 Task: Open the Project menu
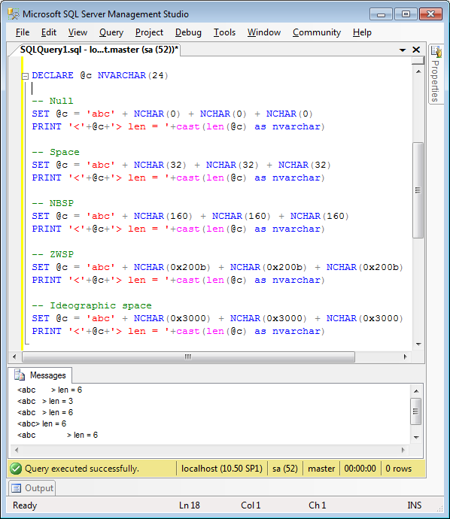[149, 32]
